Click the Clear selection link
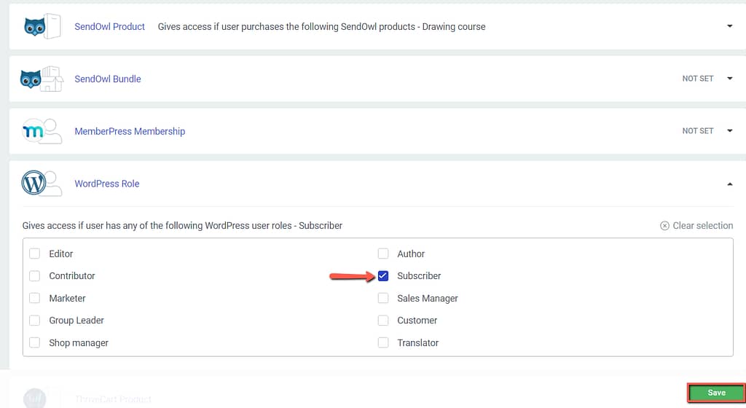 coord(702,226)
